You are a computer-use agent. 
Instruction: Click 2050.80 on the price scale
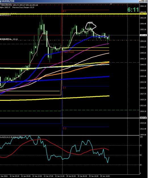[x=143, y=41]
